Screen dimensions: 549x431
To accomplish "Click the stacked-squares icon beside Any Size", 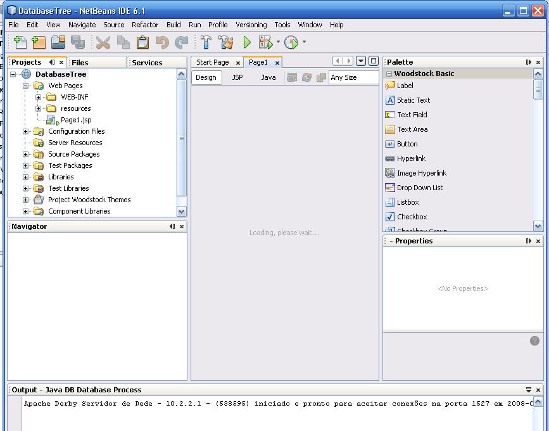I will [321, 77].
